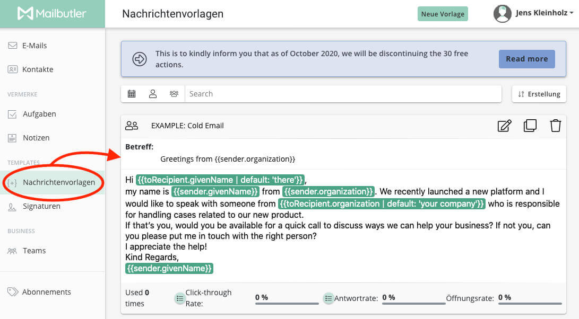Viewport: 579px width, 319px height.
Task: Open the Erstellung sort dropdown
Action: coord(539,94)
